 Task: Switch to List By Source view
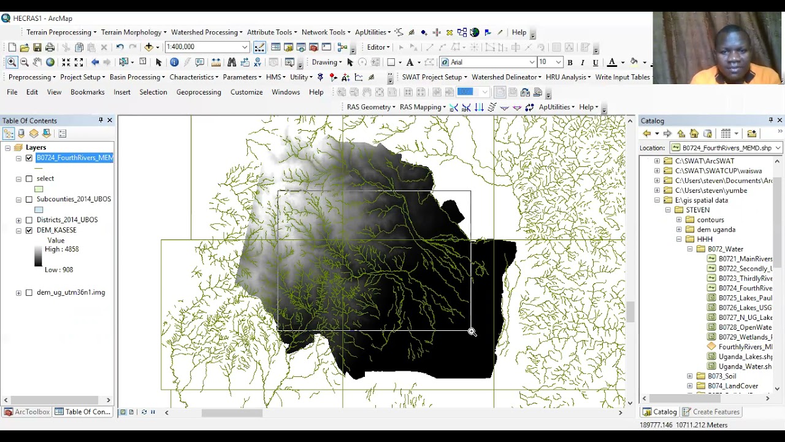tap(21, 133)
